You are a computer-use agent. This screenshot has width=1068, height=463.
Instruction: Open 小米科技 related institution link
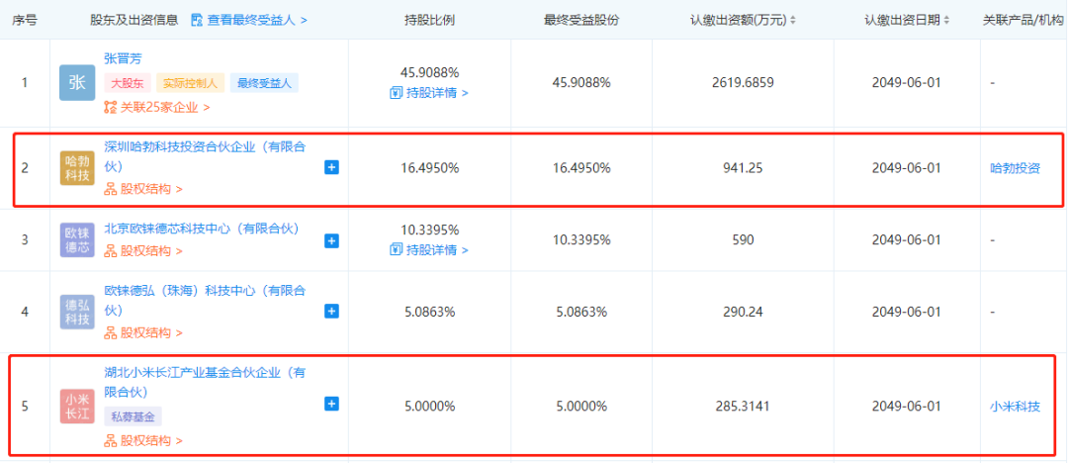(1016, 407)
